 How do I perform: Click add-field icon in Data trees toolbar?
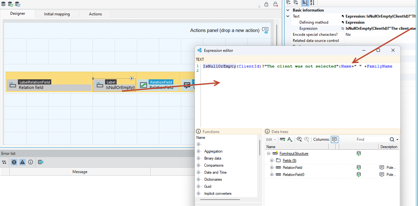click(x=283, y=139)
